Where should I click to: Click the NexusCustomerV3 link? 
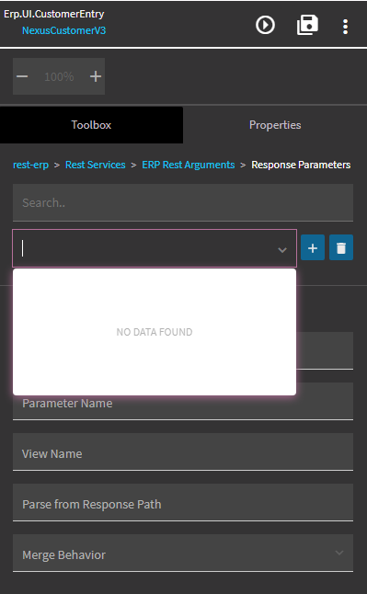click(63, 30)
